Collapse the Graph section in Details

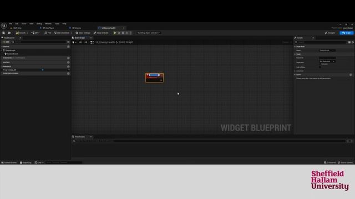[295, 54]
